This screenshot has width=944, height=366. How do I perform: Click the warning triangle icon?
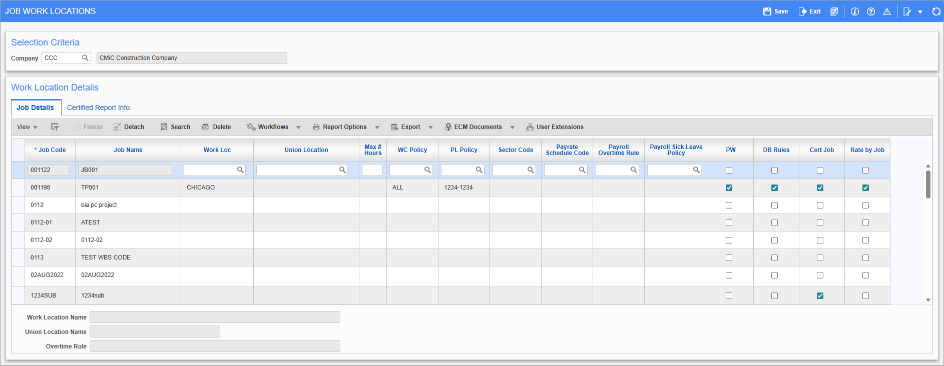click(887, 11)
